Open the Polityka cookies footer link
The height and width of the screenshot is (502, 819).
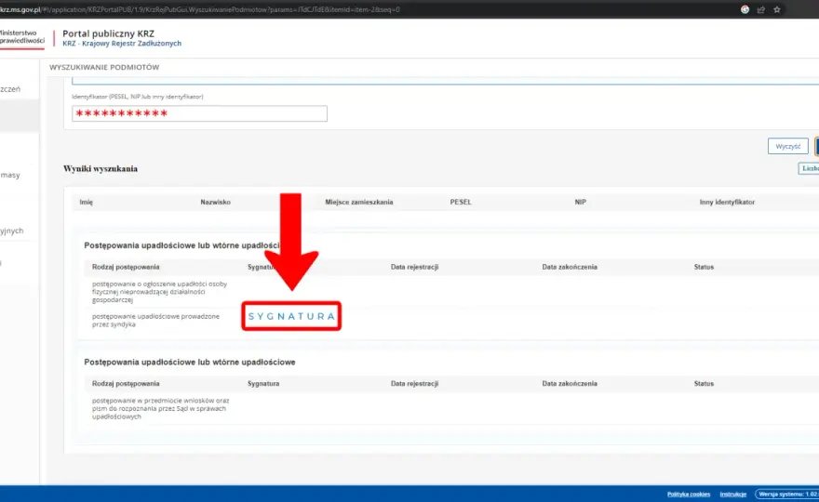[x=689, y=494]
